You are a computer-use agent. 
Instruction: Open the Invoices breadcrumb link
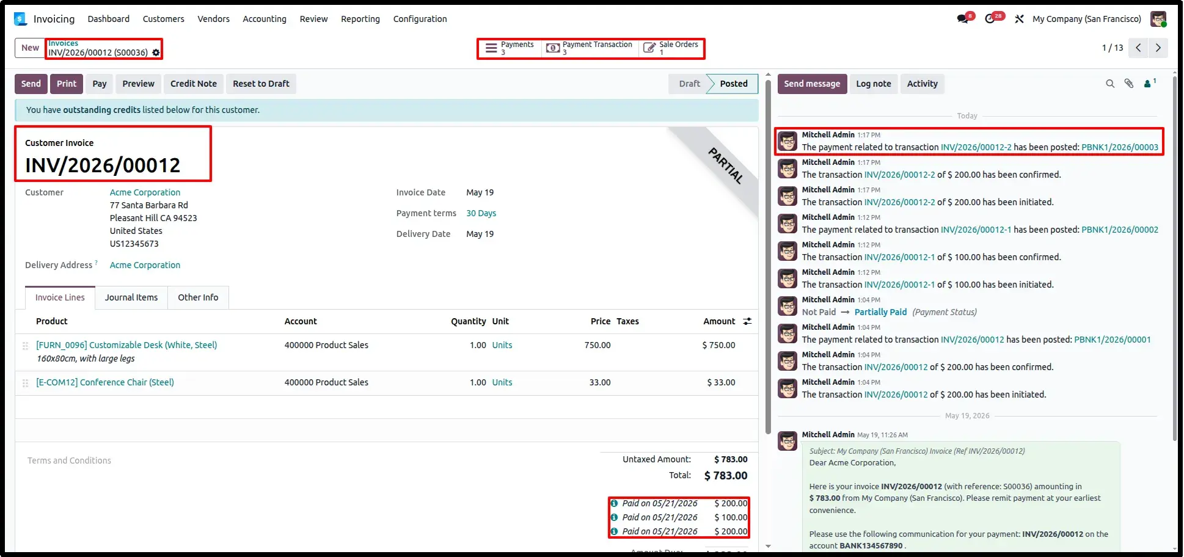tap(63, 43)
